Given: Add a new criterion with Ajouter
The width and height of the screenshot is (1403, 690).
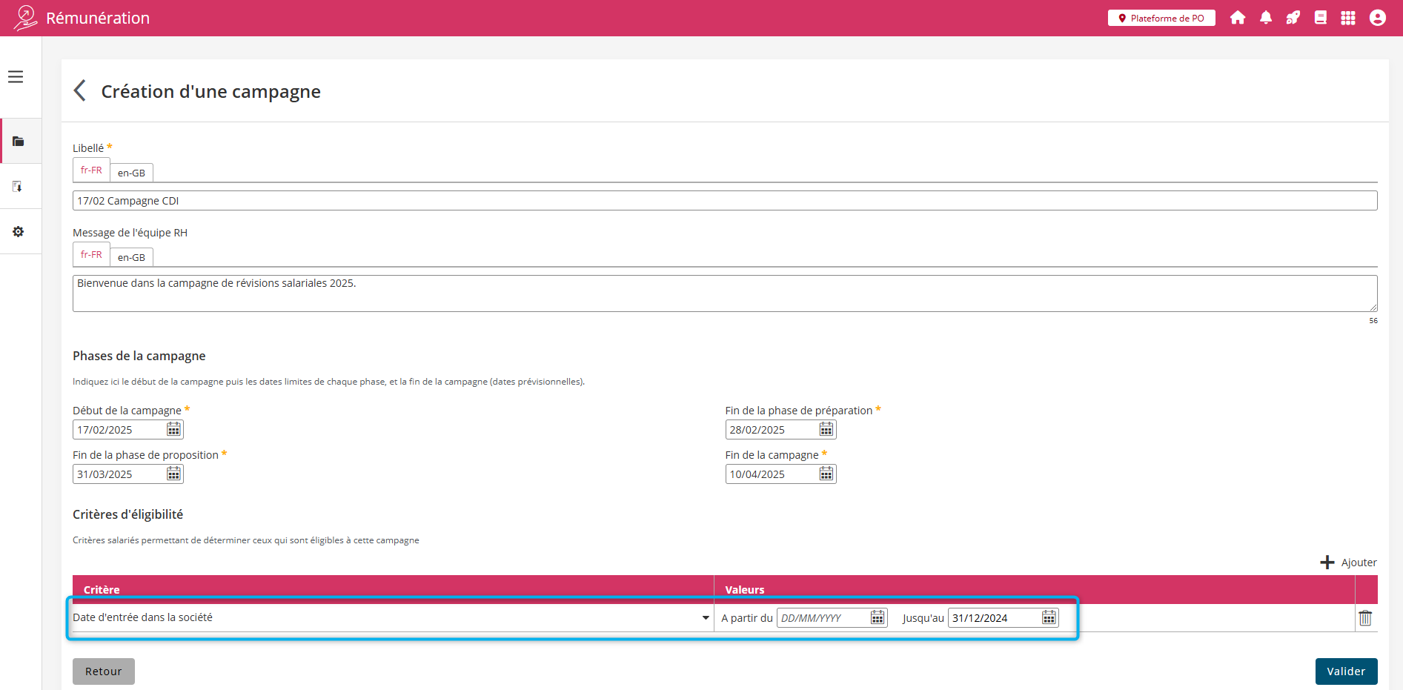Looking at the screenshot, I should pyautogui.click(x=1349, y=563).
